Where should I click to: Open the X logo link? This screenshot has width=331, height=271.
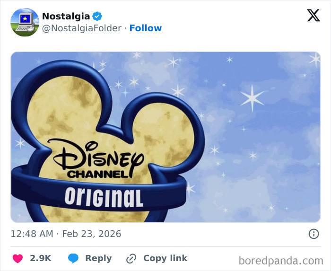click(313, 16)
